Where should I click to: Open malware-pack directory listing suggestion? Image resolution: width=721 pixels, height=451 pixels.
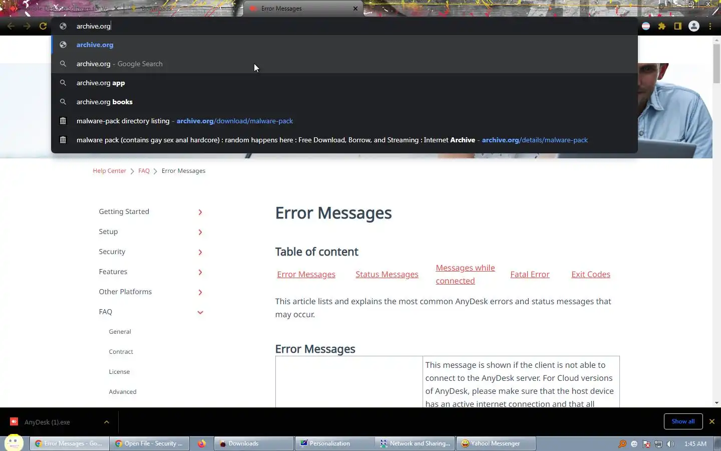click(344, 121)
